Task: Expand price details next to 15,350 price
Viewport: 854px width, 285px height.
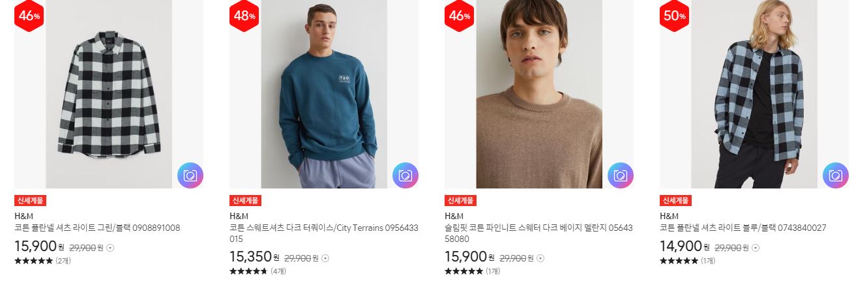Action: [325, 258]
